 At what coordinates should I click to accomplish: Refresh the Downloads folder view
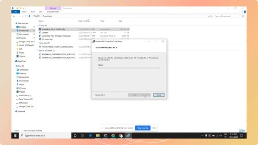tap(211, 16)
